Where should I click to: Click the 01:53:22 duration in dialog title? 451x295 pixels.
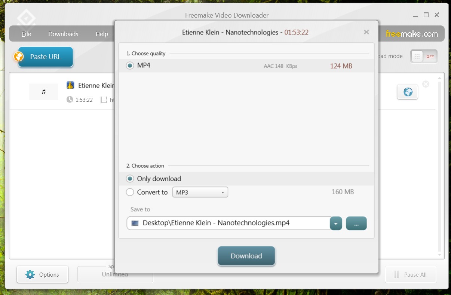click(296, 32)
